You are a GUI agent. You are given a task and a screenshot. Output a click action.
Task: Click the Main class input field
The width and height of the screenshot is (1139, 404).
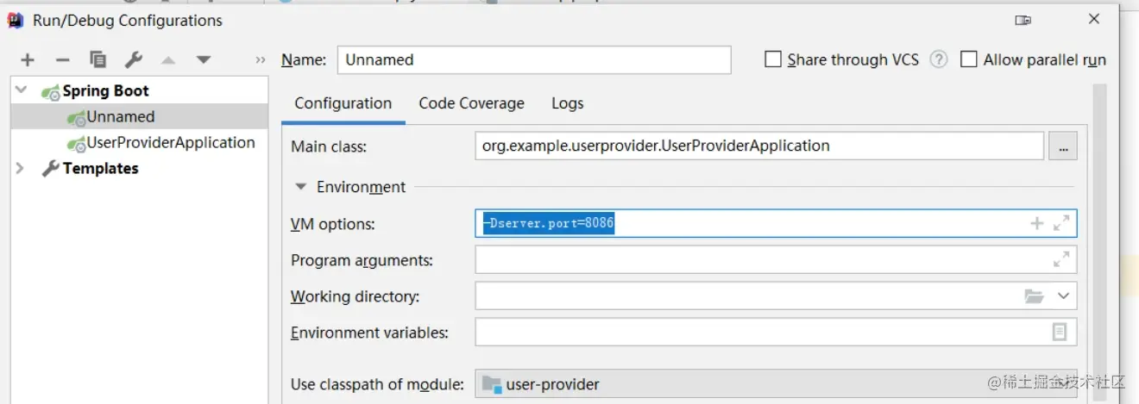759,146
